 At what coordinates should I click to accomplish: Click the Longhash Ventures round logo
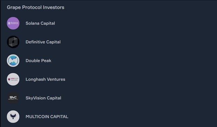point(13,79)
